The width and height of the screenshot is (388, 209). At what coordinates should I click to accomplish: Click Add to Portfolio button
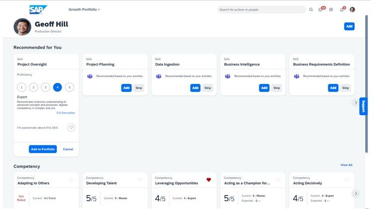pos(43,149)
